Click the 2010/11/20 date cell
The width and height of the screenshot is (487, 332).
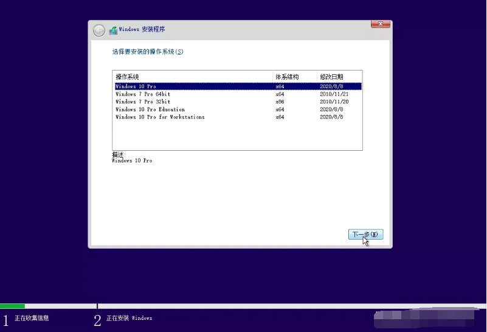coord(334,102)
